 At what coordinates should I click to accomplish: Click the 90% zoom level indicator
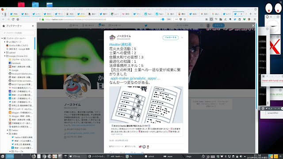click(168, 19)
